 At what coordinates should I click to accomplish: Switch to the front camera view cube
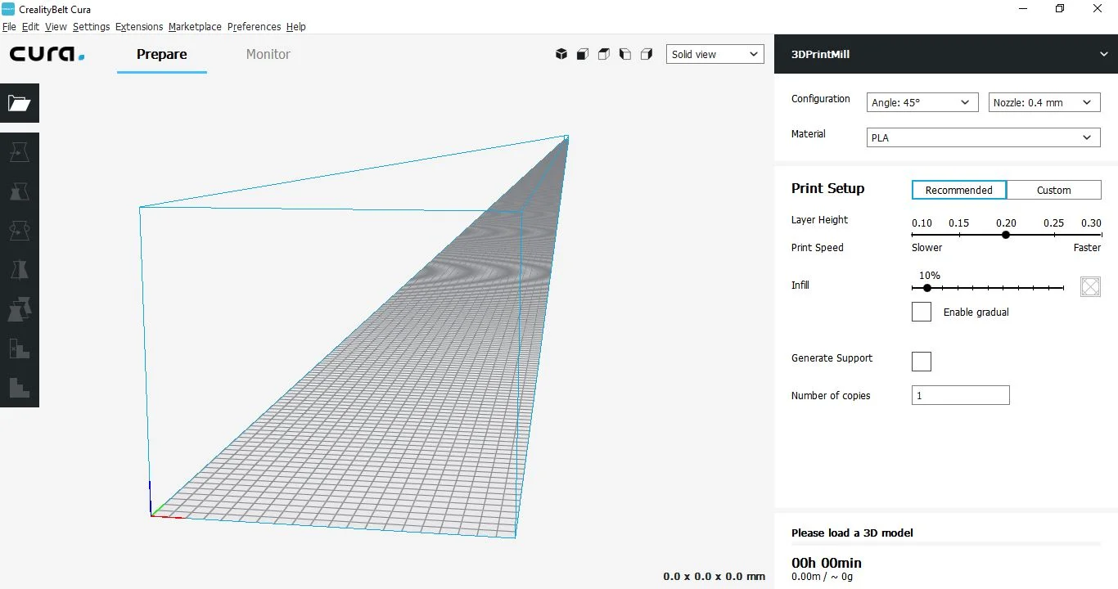pyautogui.click(x=583, y=54)
